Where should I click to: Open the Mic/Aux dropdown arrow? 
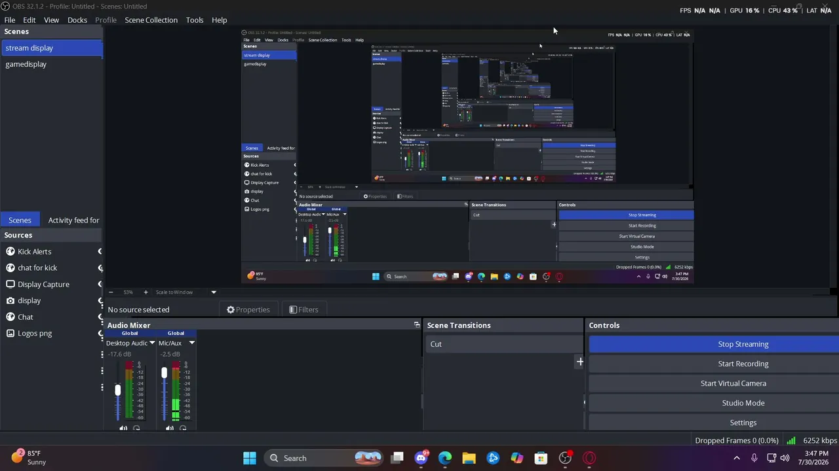click(x=191, y=343)
